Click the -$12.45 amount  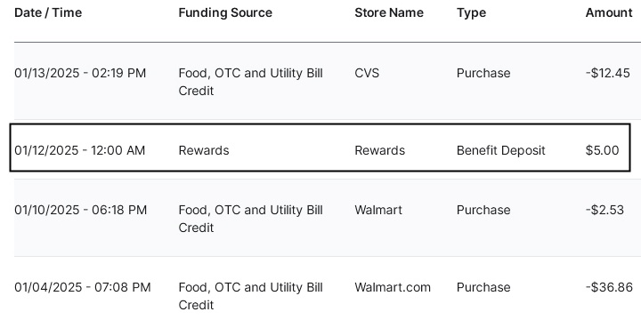[608, 73]
